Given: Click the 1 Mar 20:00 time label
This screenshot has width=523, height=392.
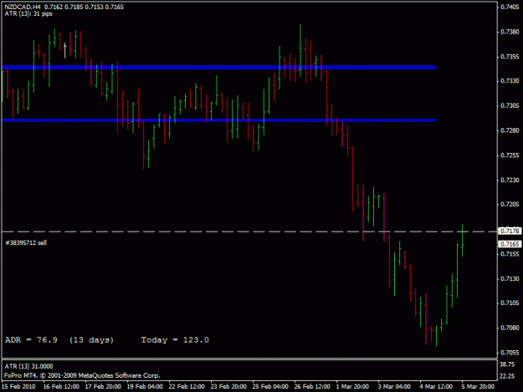Looking at the screenshot, I should click(352, 386).
